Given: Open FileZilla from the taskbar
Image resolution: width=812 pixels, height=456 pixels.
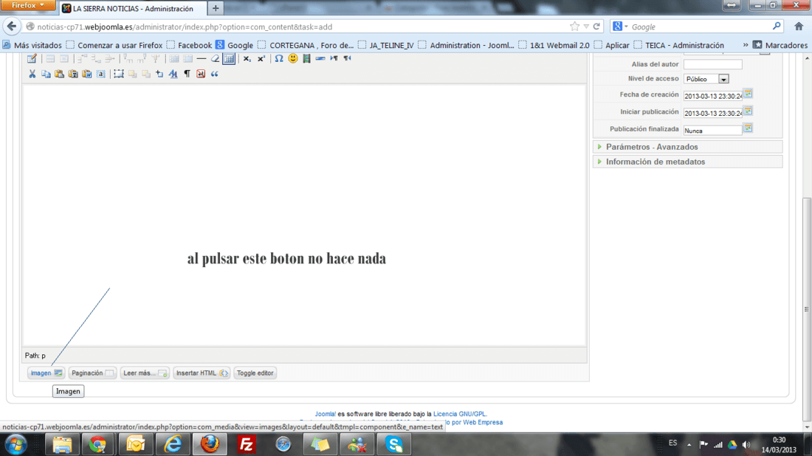Looking at the screenshot, I should point(247,445).
